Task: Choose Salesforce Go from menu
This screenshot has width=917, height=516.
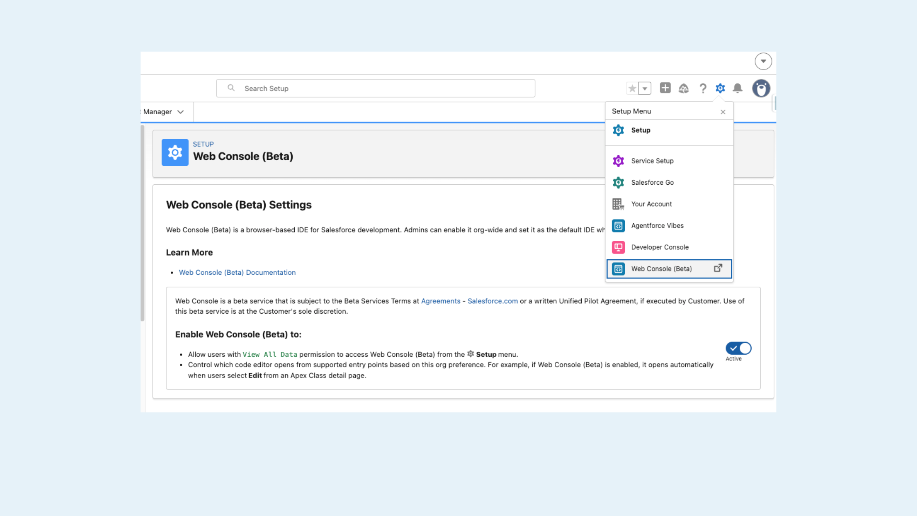Action: click(x=669, y=183)
